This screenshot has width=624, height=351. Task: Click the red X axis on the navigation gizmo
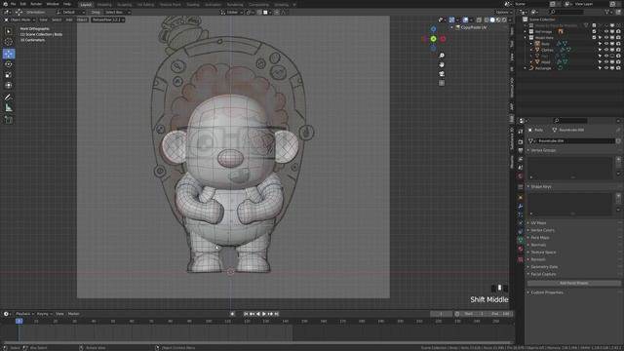click(443, 39)
